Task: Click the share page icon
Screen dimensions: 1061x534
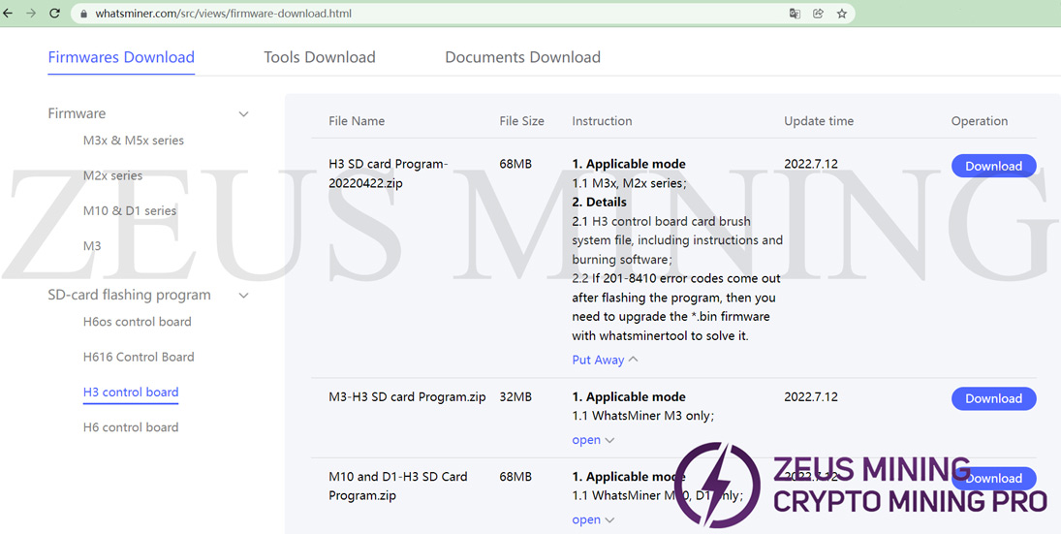Action: pyautogui.click(x=819, y=14)
